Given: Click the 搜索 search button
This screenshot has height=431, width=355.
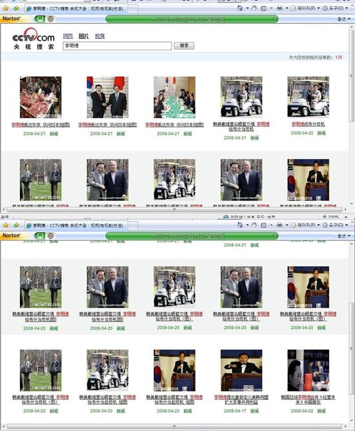Looking at the screenshot, I should 184,46.
